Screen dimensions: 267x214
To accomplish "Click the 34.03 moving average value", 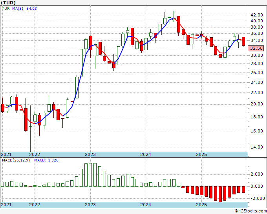I will [x=31, y=9].
